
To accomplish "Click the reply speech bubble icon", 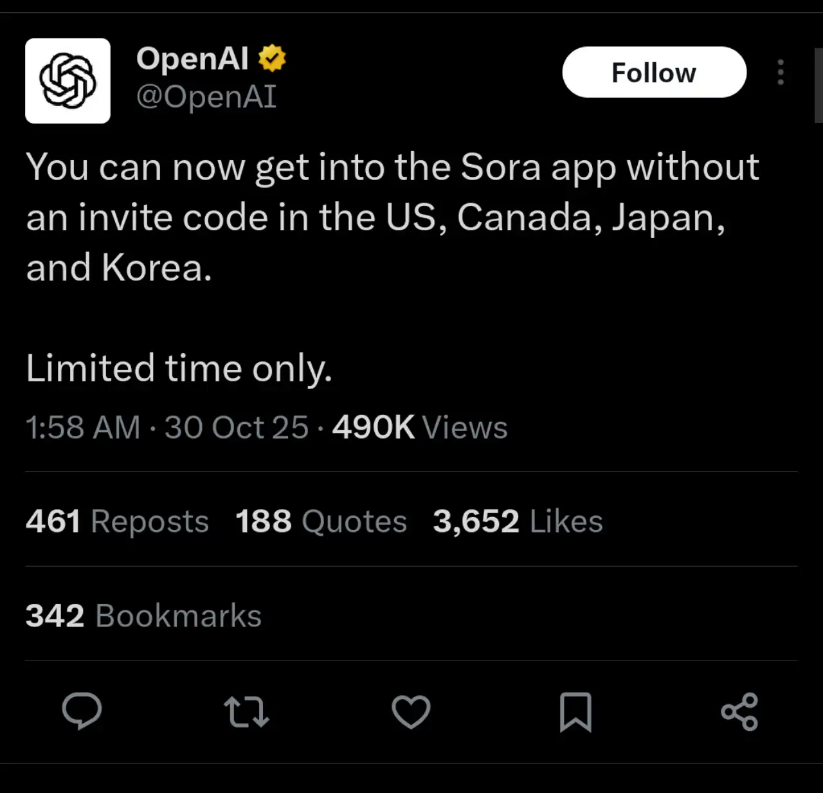I will pos(82,711).
